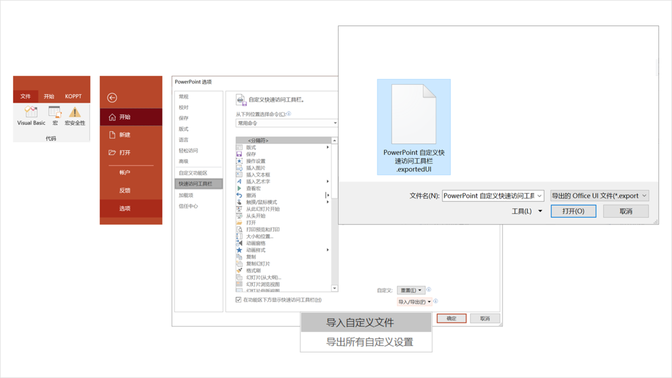
Task: Switch to the KOPPT ribbon tab
Action: pyautogui.click(x=73, y=96)
